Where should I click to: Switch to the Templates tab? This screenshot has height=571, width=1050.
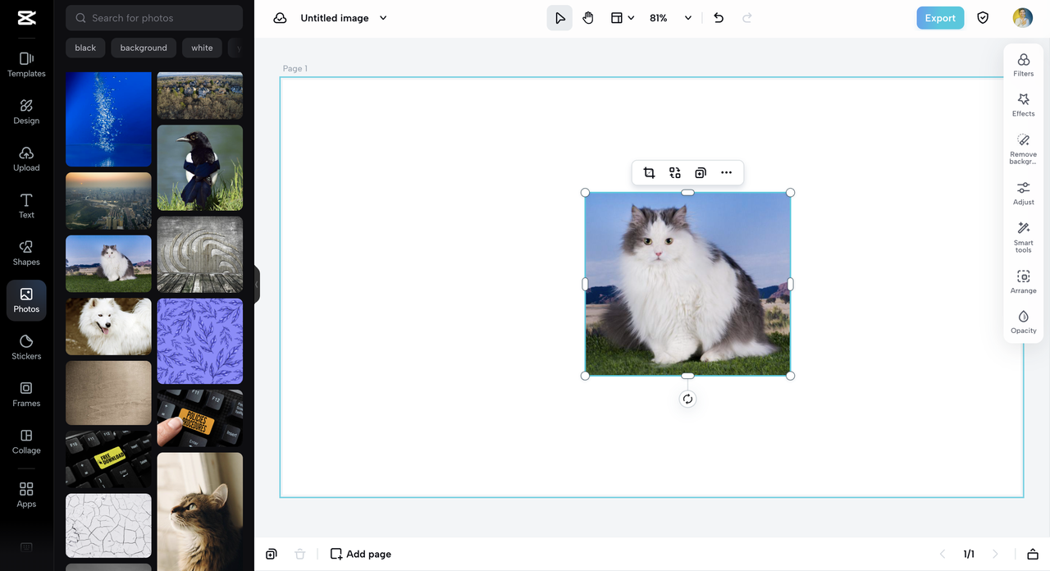[26, 65]
